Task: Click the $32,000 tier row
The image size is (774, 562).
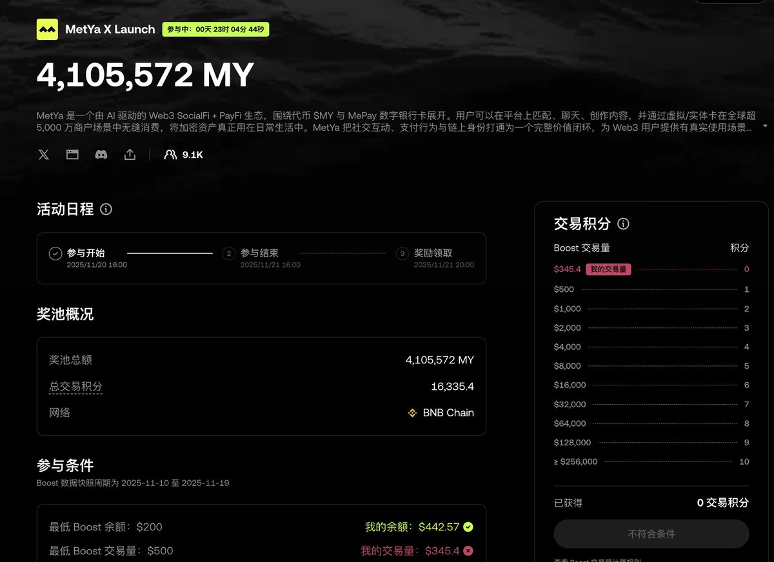Action: click(651, 404)
